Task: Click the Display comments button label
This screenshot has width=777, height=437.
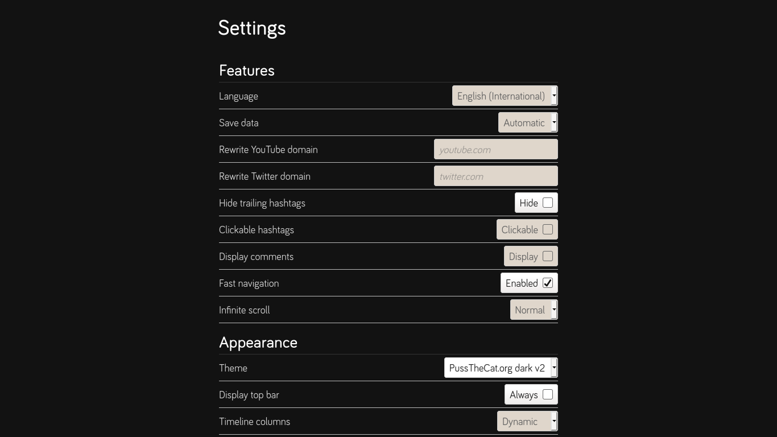Action: click(523, 257)
